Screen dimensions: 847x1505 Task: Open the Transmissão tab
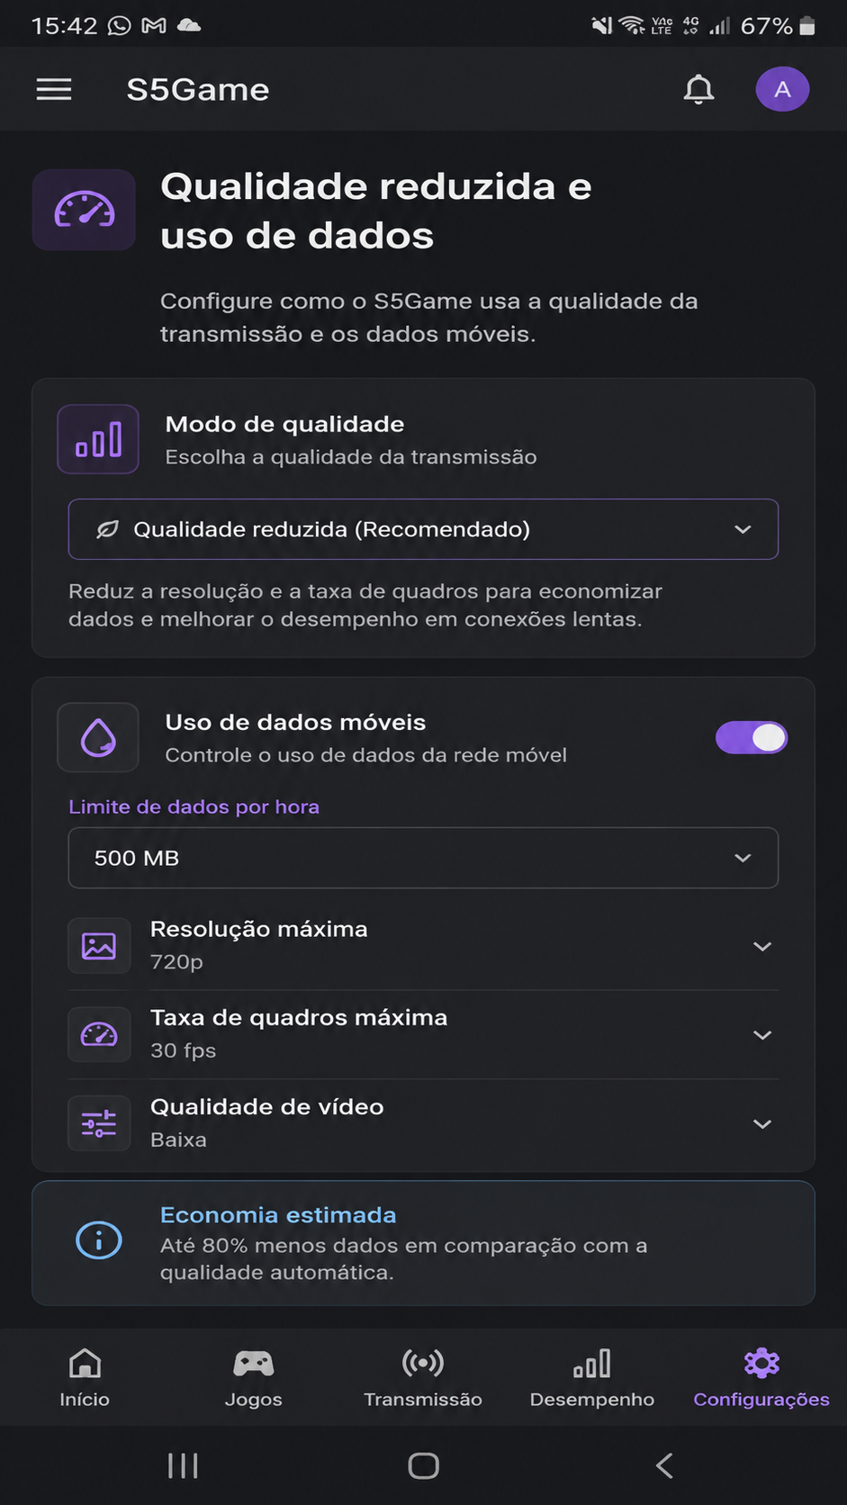[423, 1377]
